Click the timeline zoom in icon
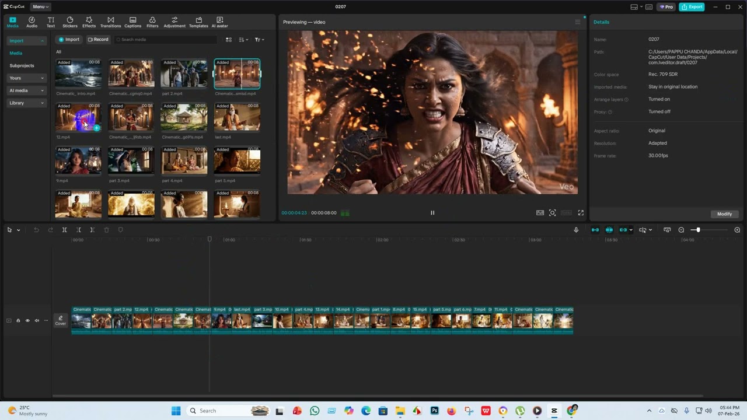The height and width of the screenshot is (420, 747). [x=737, y=230]
